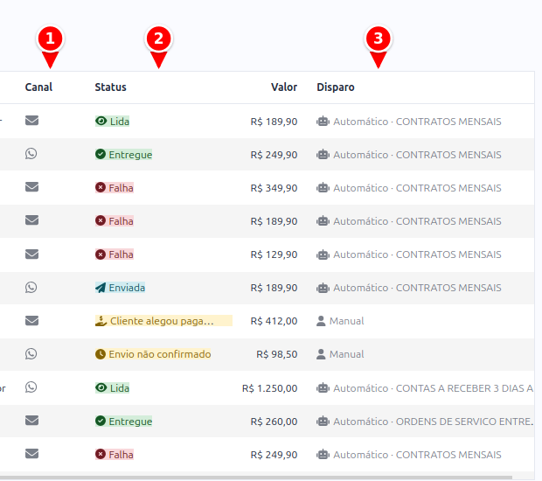Screen dimensions: 542x481
Task: Click red annotation marker number 1
Action: (x=50, y=38)
